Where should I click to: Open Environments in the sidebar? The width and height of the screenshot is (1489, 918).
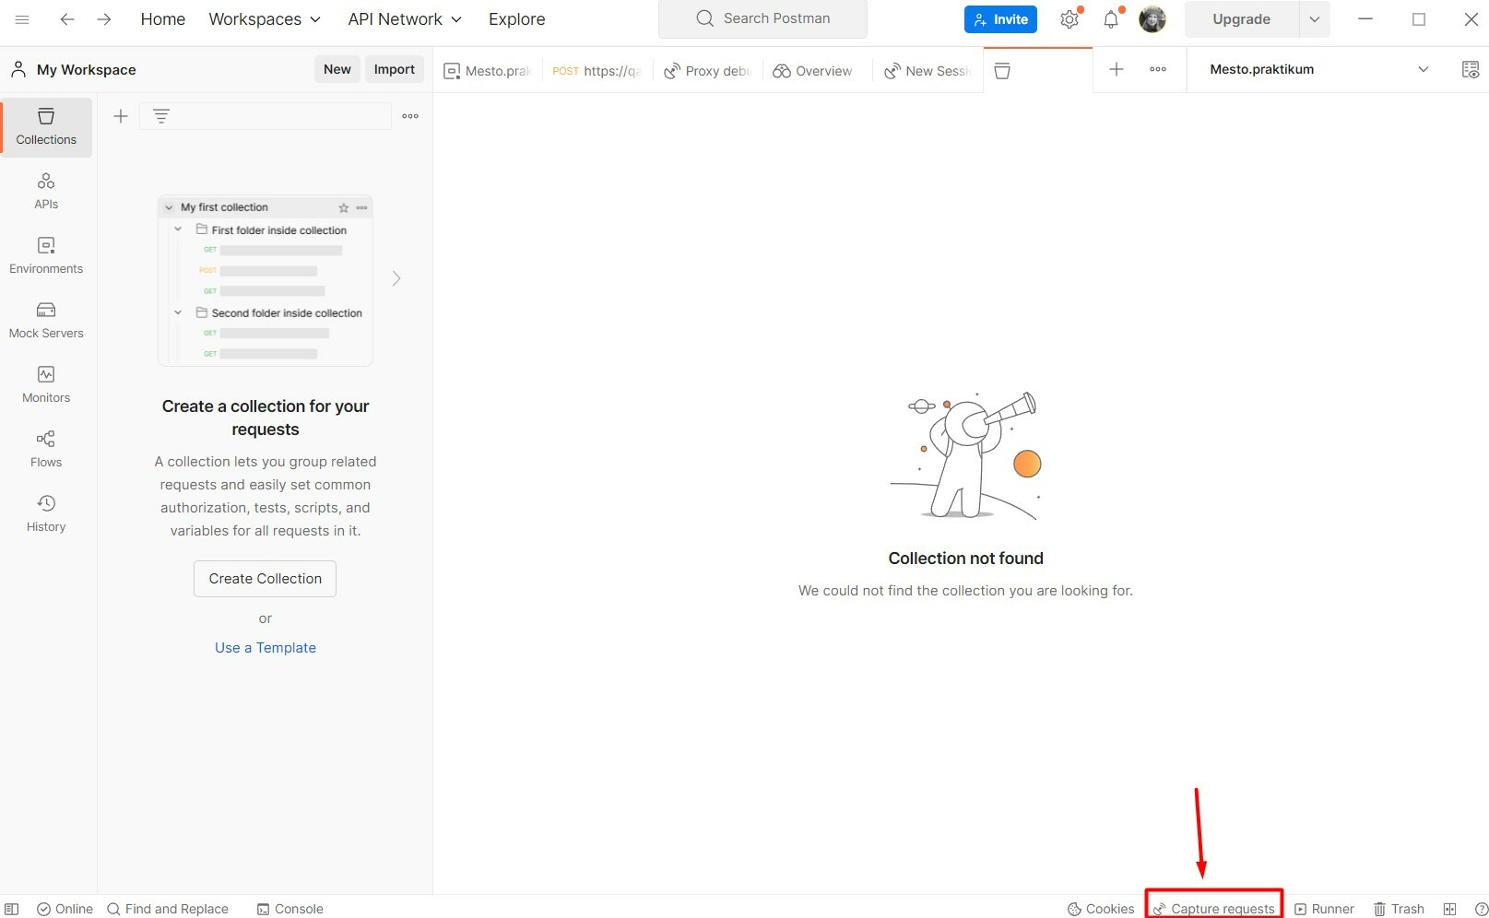point(46,256)
